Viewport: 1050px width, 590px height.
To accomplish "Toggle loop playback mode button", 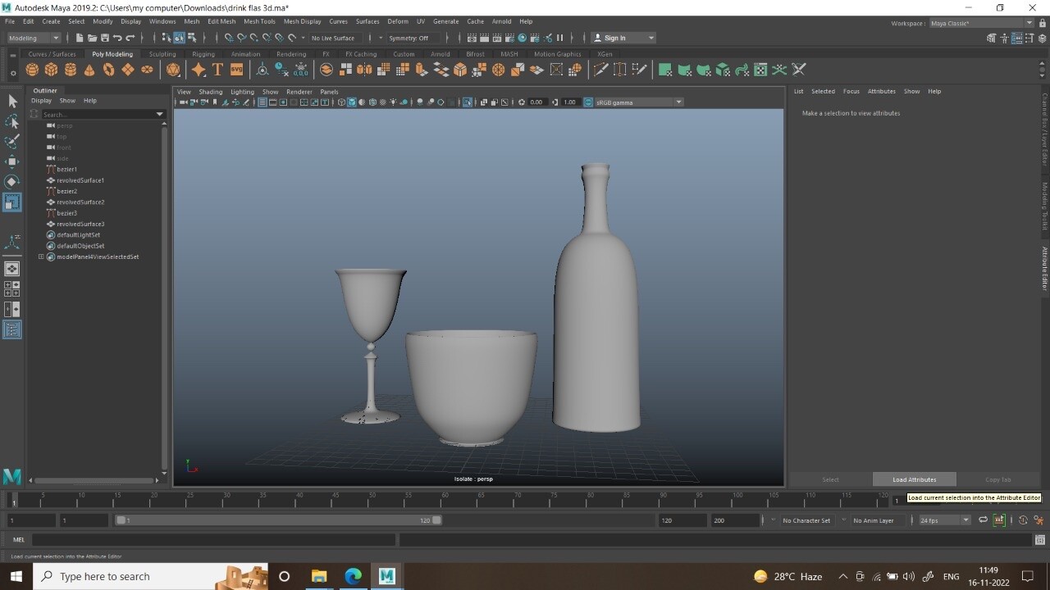I will (x=983, y=520).
